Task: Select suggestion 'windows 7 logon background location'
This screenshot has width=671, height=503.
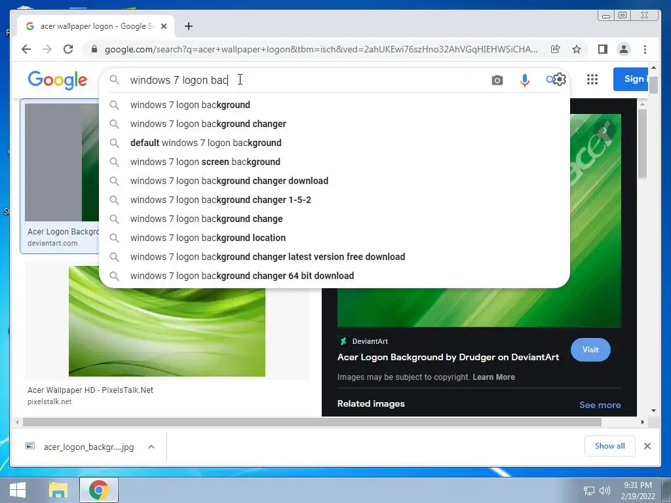Action: pyautogui.click(x=334, y=237)
